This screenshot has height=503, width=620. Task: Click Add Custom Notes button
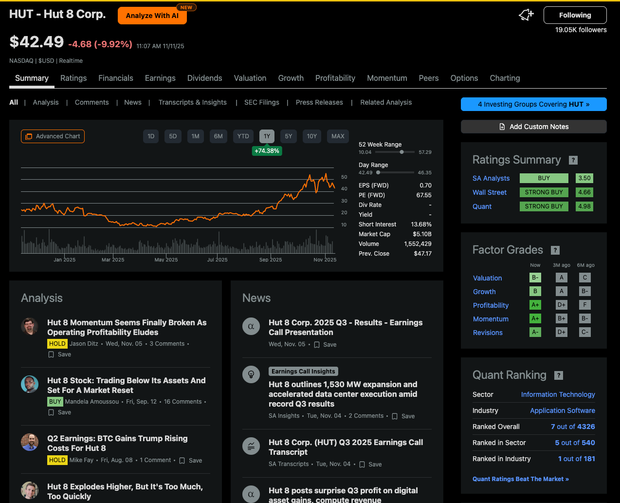pos(534,127)
